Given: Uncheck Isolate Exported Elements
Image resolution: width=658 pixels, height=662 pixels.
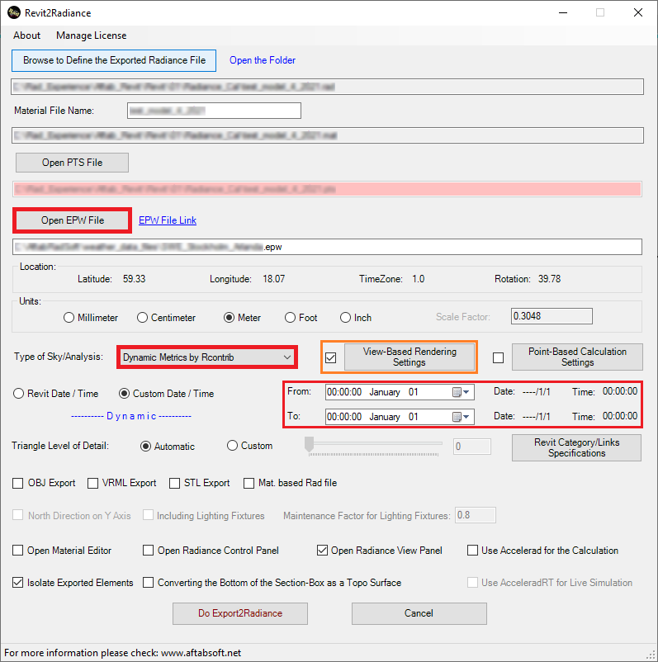Looking at the screenshot, I should click(x=17, y=583).
